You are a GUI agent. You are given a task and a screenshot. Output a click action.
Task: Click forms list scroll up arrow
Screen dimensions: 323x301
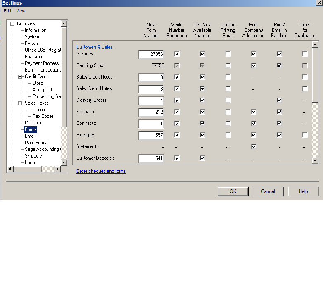(315, 44)
